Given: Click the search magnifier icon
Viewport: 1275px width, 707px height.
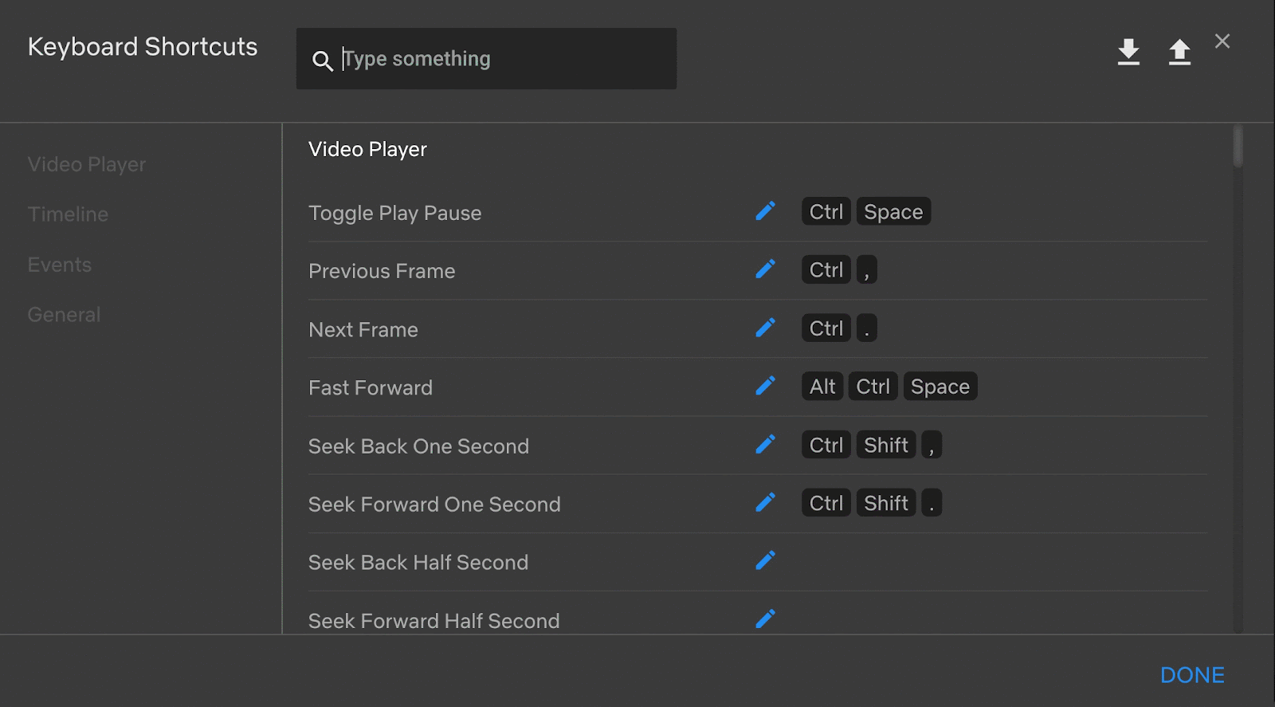Looking at the screenshot, I should pos(322,61).
